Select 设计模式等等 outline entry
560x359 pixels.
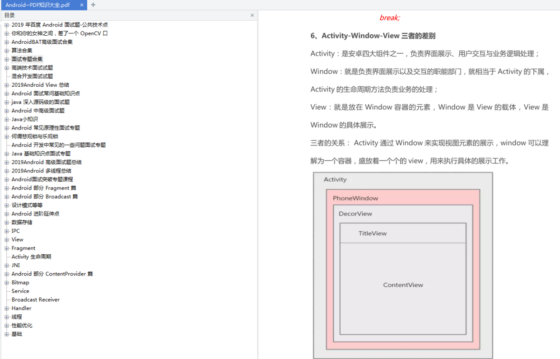pyautogui.click(x=27, y=205)
